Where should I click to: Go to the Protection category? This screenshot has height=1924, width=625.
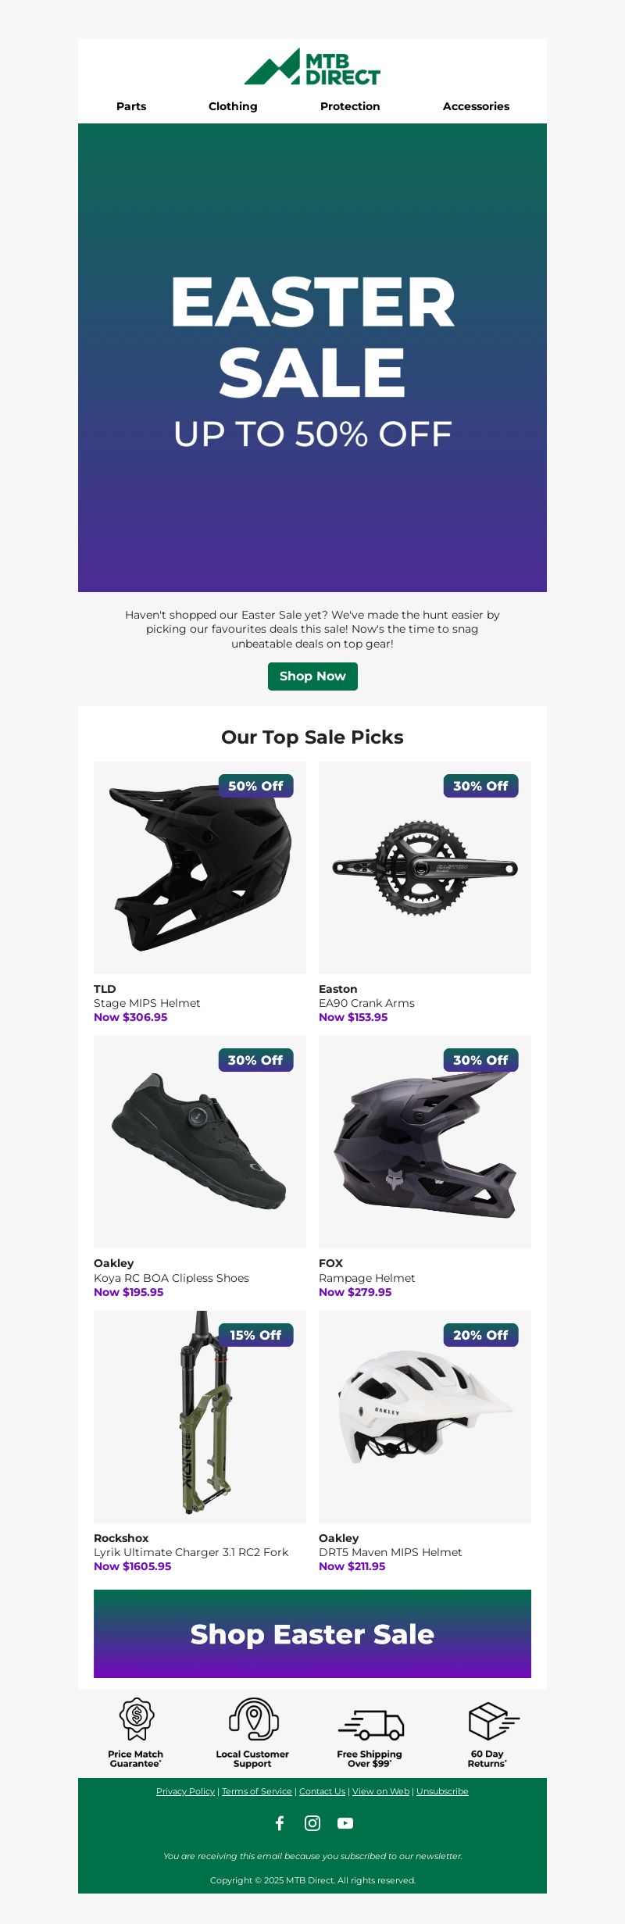[350, 106]
